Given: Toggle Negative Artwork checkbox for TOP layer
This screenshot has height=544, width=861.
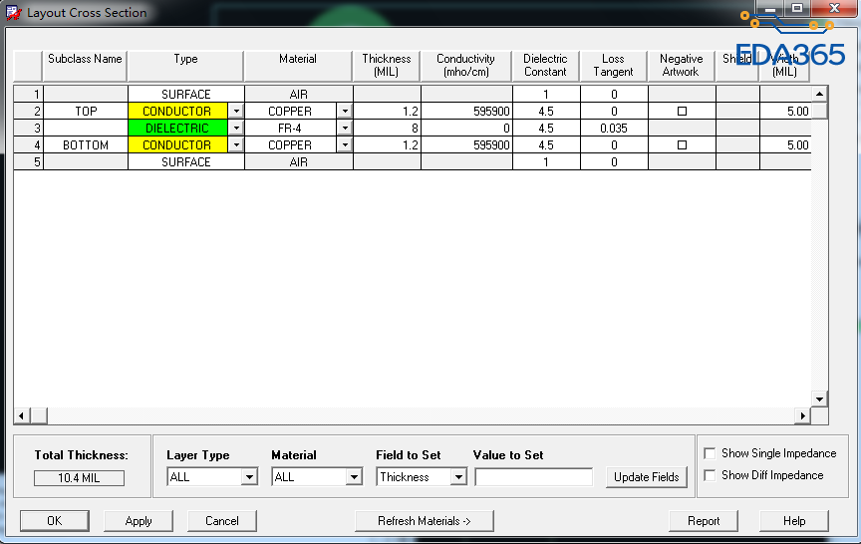Looking at the screenshot, I should coord(682,112).
